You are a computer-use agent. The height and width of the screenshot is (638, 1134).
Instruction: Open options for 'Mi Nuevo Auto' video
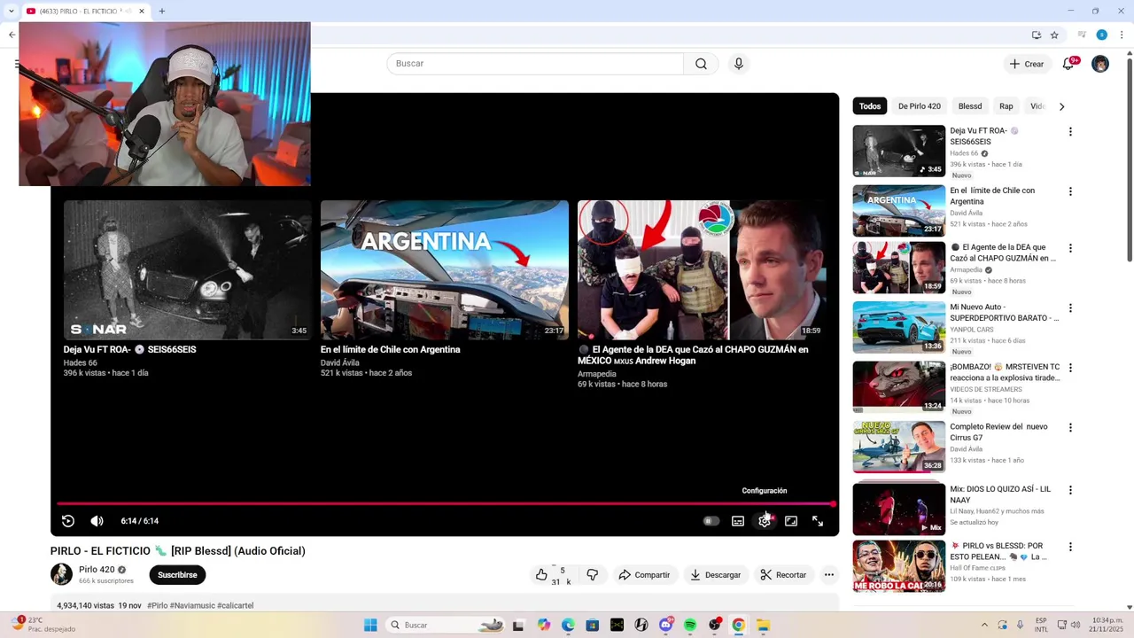tap(1070, 308)
